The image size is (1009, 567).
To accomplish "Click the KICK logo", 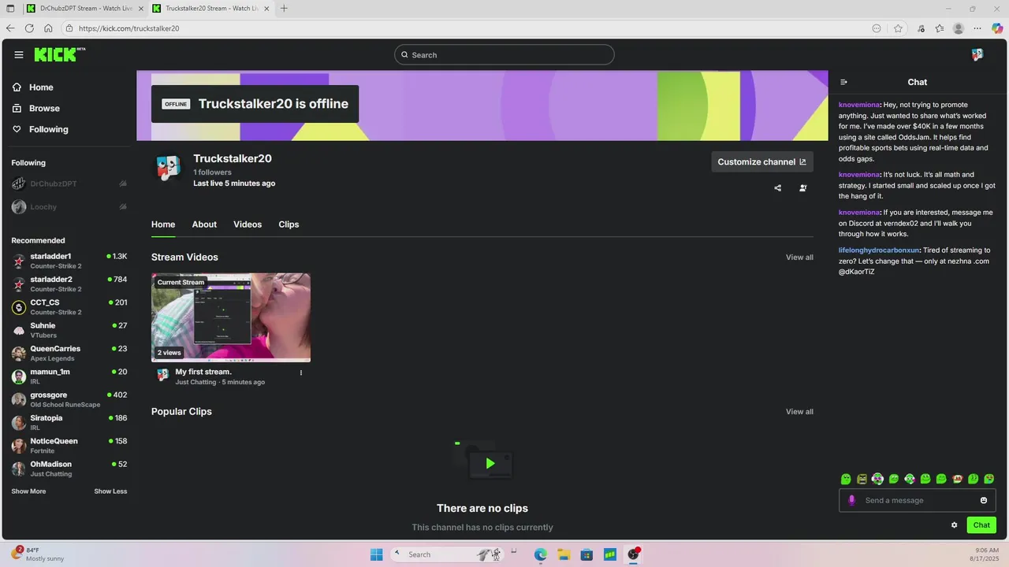I will tap(59, 54).
